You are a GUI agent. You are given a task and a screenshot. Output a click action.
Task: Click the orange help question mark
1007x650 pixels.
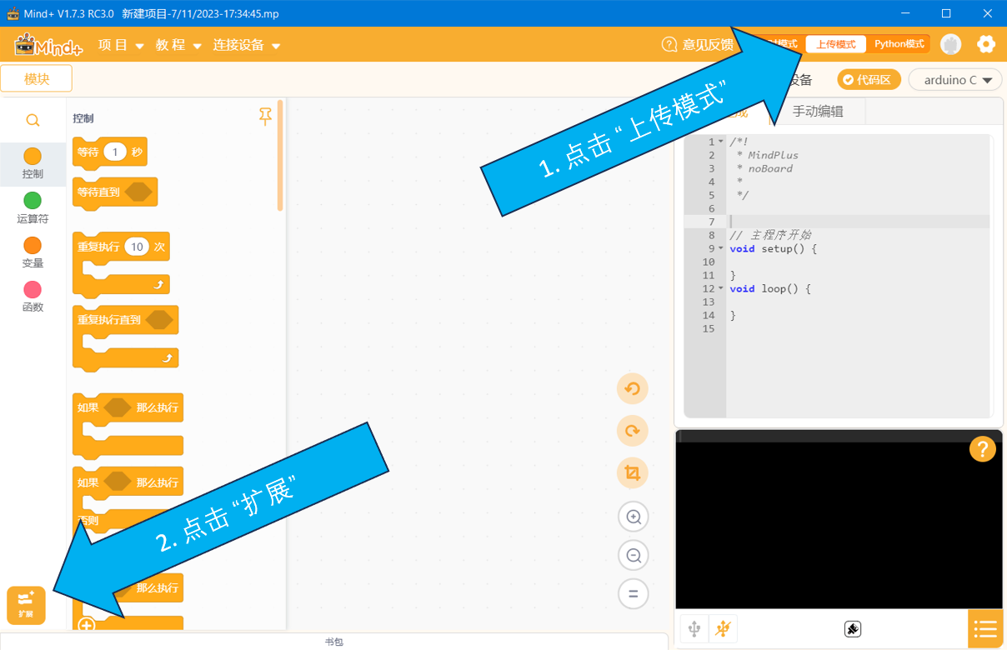pyautogui.click(x=983, y=449)
